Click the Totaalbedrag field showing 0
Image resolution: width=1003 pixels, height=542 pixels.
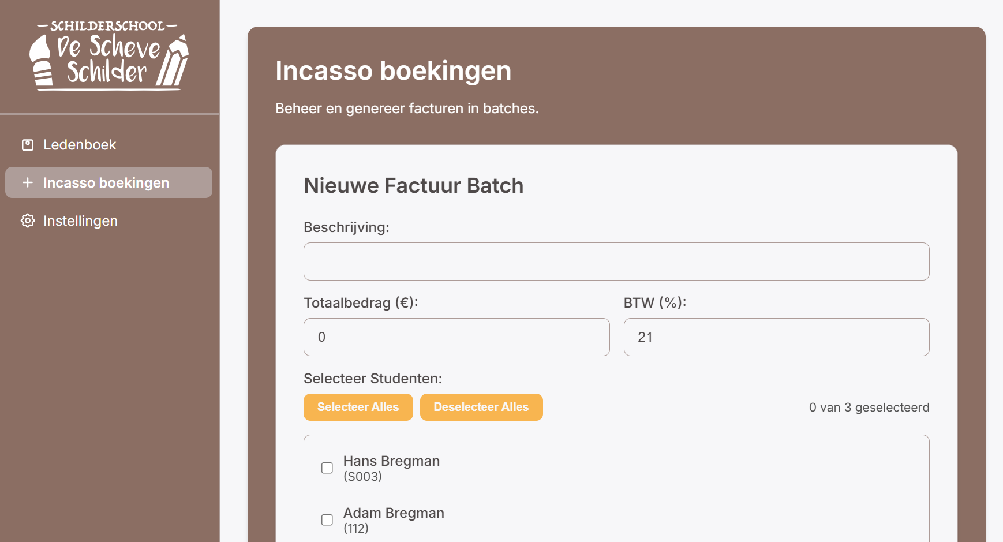tap(456, 337)
